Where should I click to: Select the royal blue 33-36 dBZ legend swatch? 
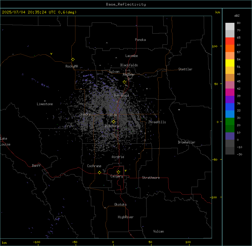230,107
